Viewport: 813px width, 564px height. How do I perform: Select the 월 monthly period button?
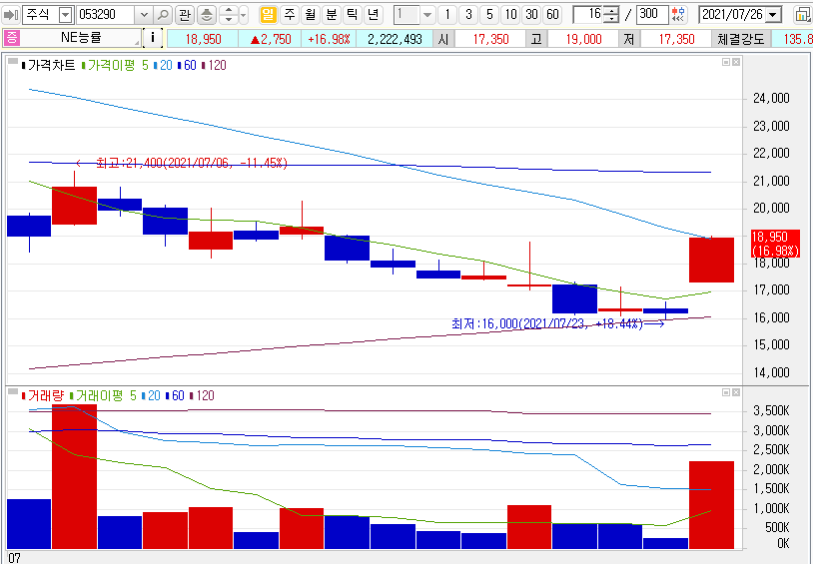point(310,15)
